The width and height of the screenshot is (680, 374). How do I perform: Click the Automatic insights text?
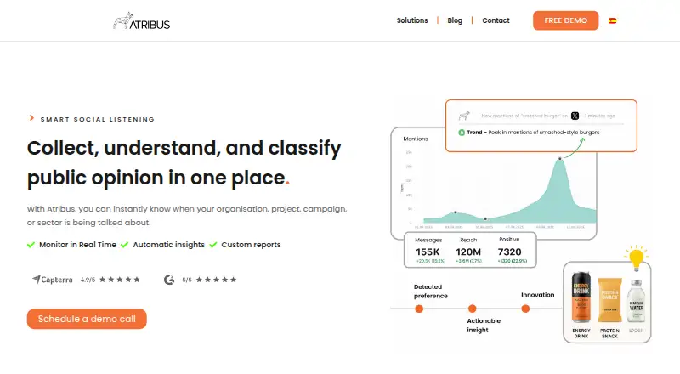(x=168, y=245)
